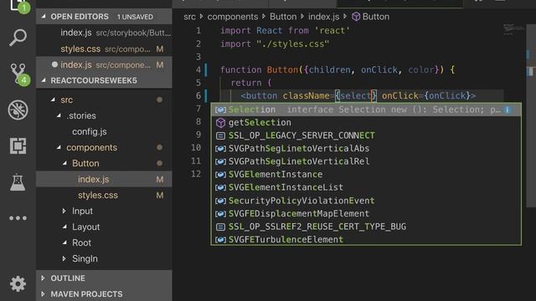This screenshot has width=536, height=301.
Task: Choose SVGFEDisplacementMapElement suggestion
Action: click(366, 214)
